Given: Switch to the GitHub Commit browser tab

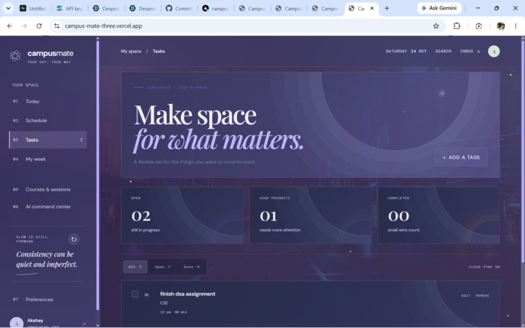Looking at the screenshot, I should pyautogui.click(x=180, y=8).
